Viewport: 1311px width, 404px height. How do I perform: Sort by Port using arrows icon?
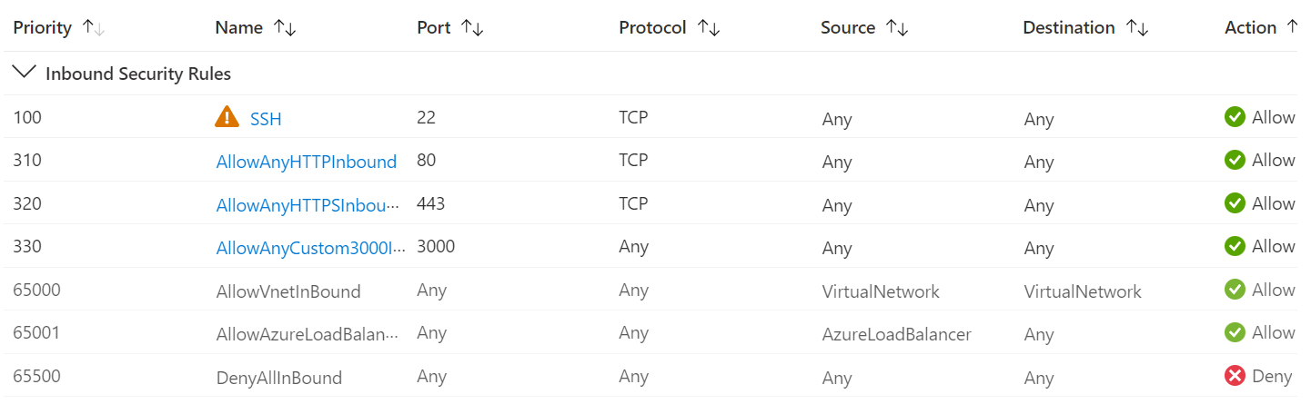click(471, 28)
